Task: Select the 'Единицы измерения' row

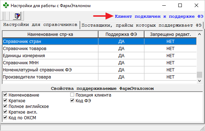Action: click(x=99, y=56)
